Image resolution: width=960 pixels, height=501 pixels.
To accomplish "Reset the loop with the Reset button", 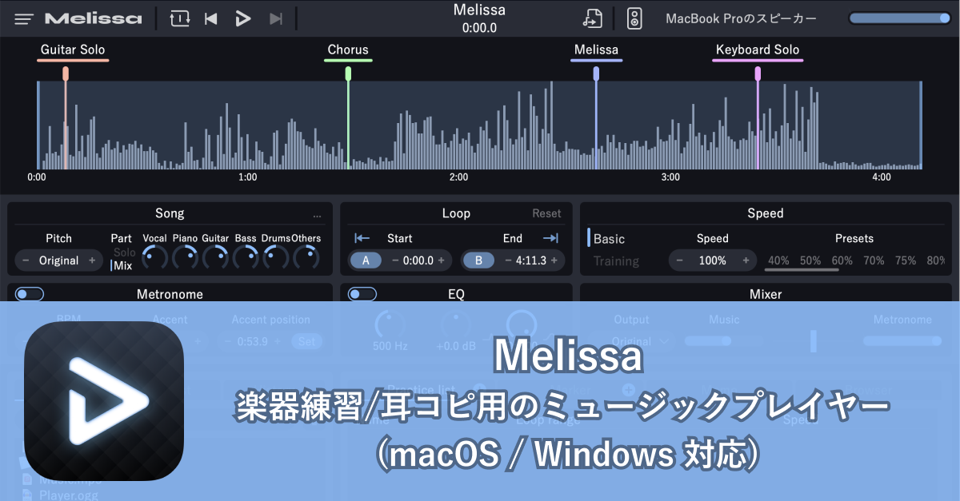I will tap(547, 213).
